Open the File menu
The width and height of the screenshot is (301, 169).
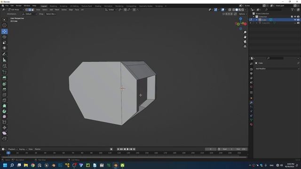click(x=7, y=6)
